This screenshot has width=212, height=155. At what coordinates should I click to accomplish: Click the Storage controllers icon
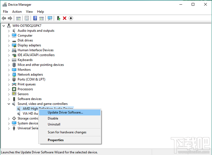point(14,119)
